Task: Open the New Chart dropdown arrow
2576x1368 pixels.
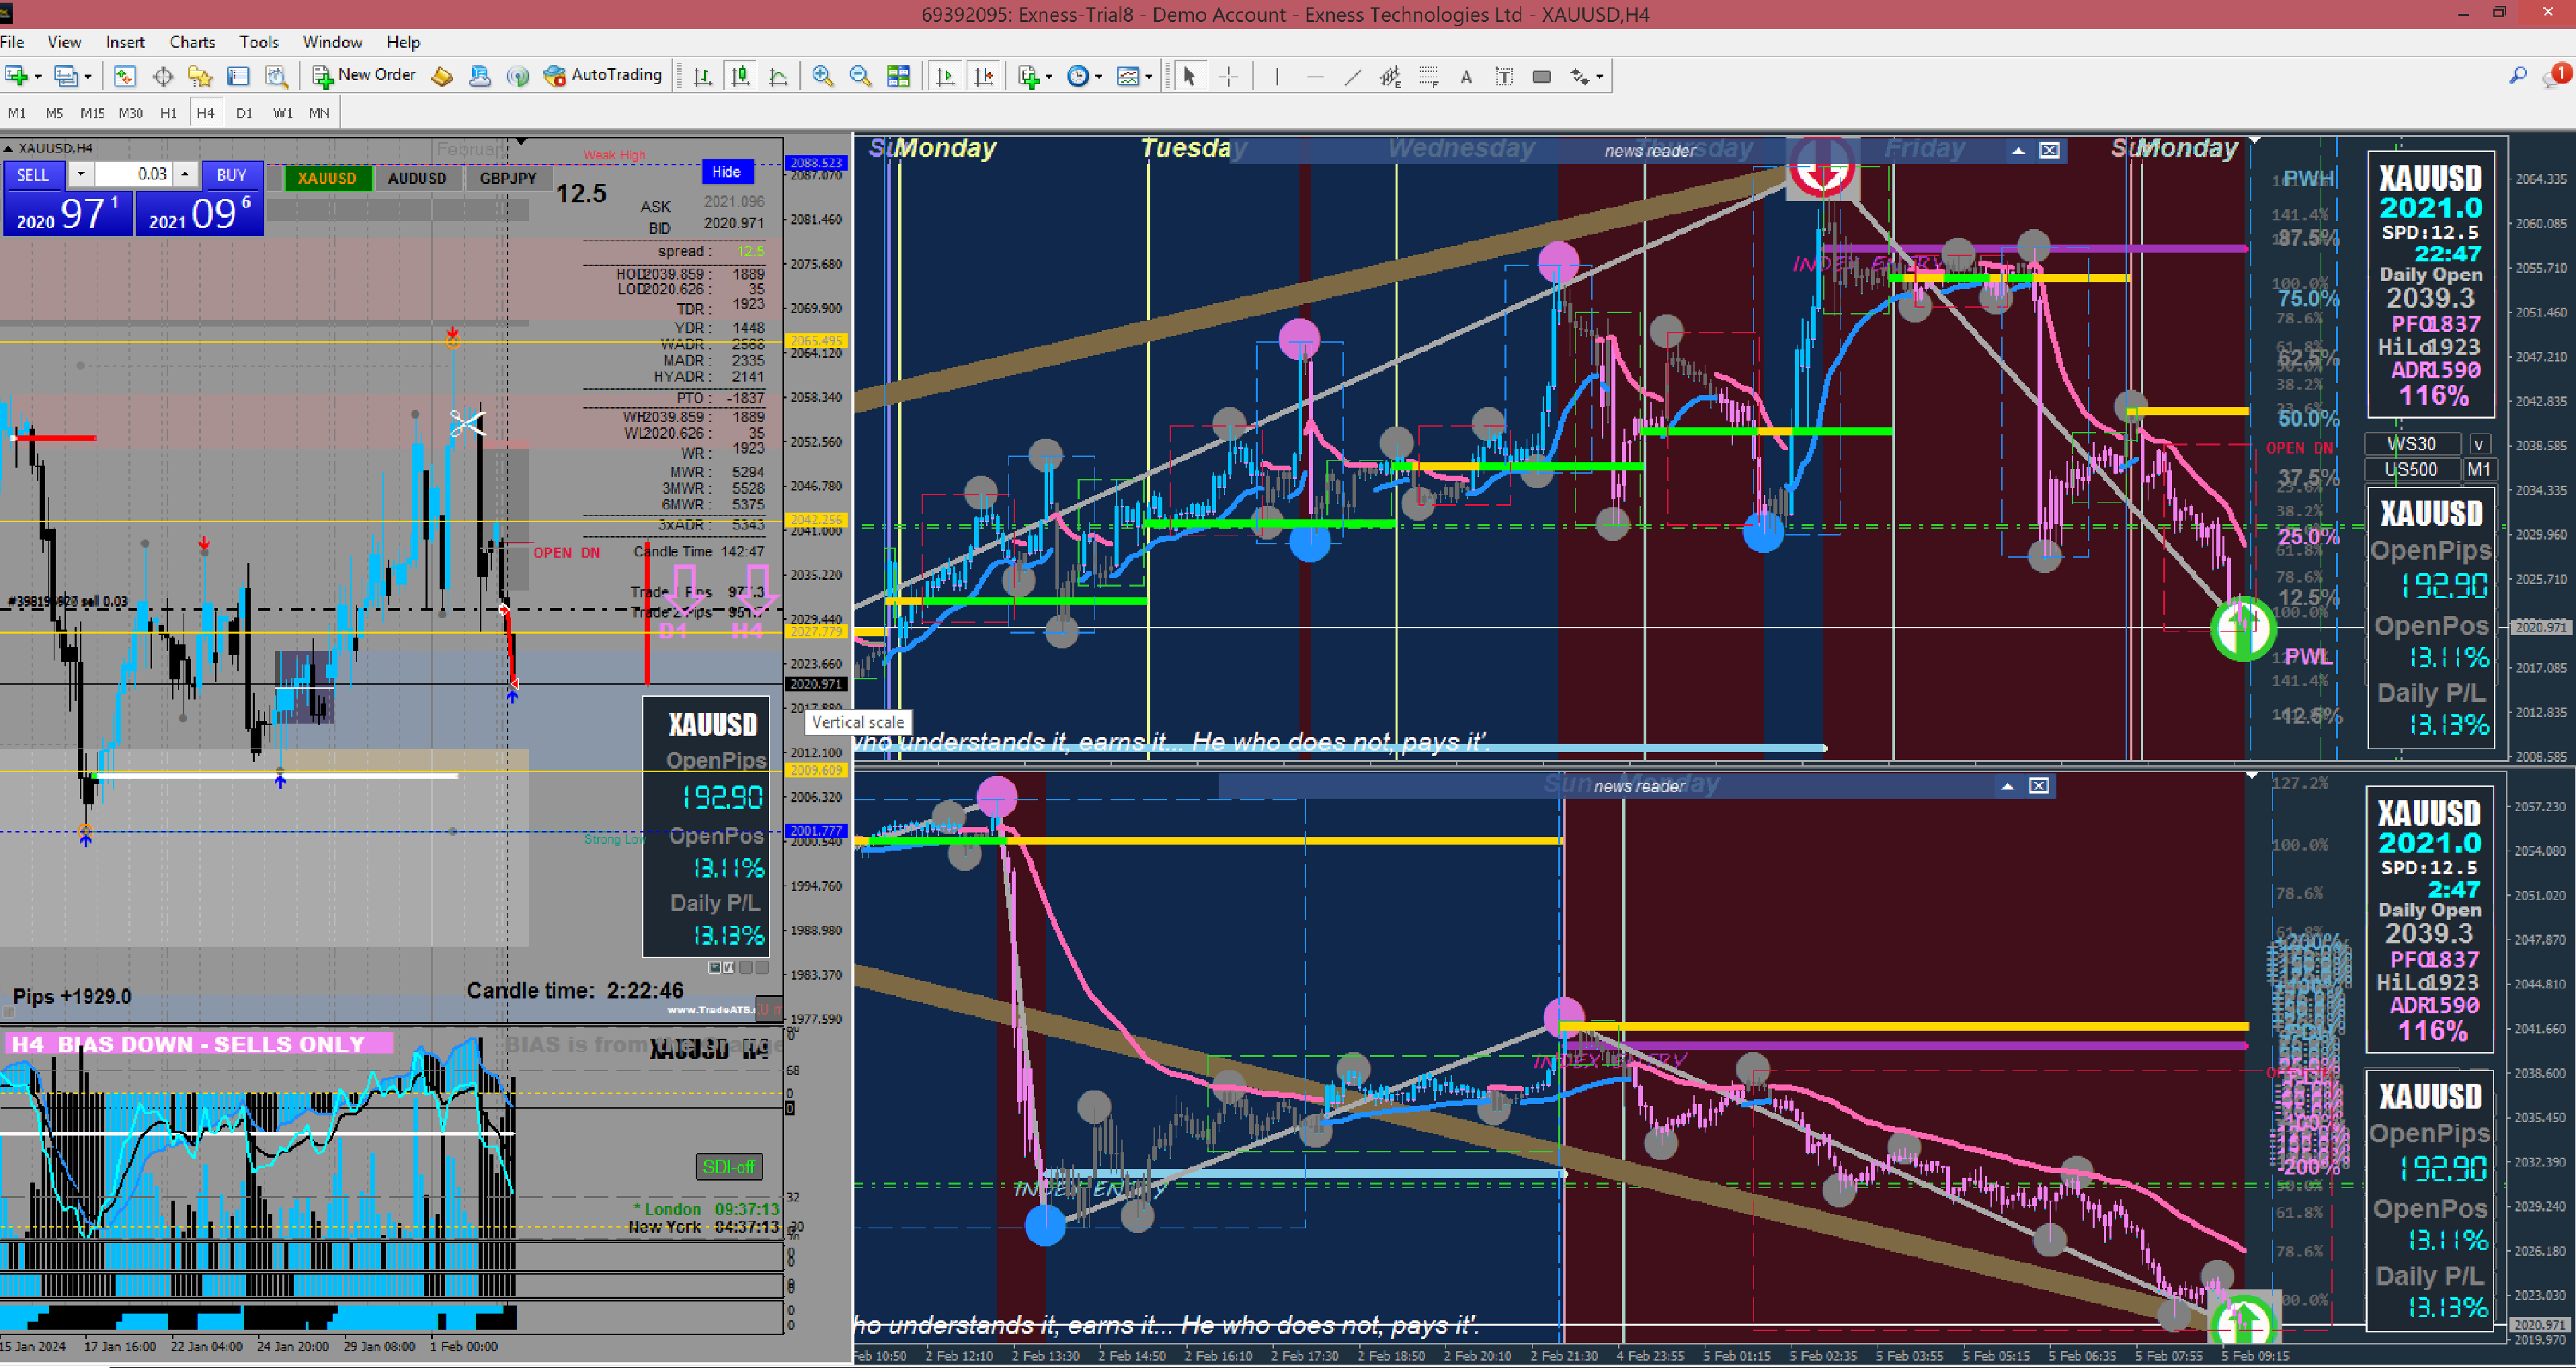Action: [x=38, y=76]
